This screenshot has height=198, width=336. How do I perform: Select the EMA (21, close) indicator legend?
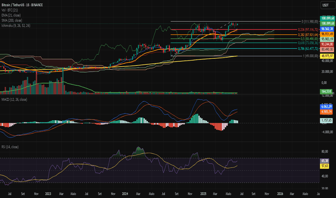(x=11, y=15)
